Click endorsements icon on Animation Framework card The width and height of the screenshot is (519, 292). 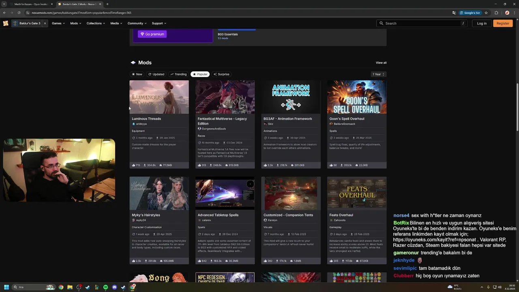point(265,165)
